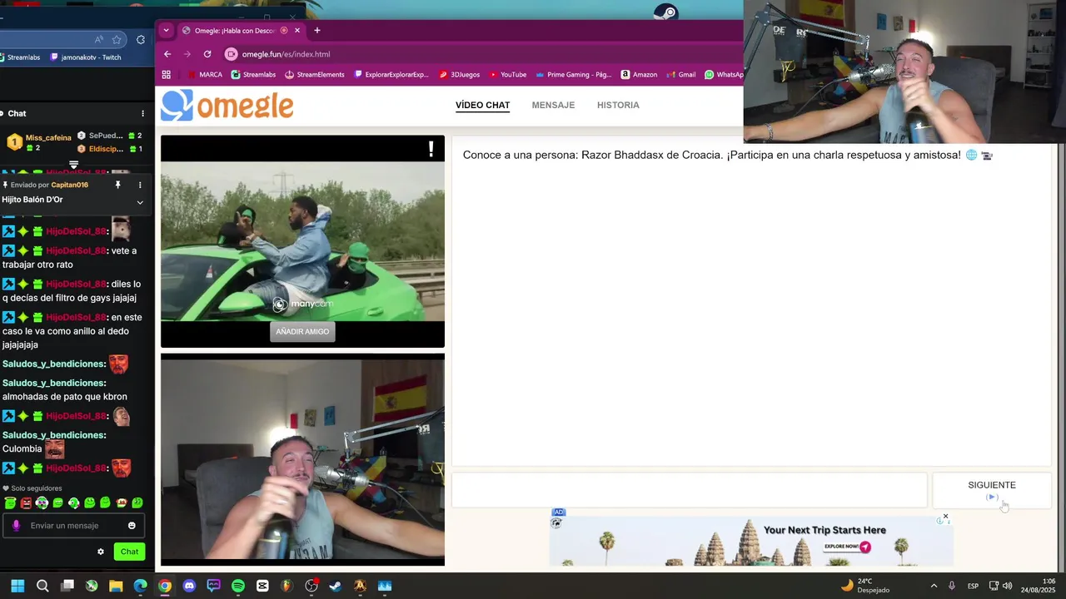Viewport: 1066px width, 599px height.
Task: Reload the Omegle page
Action: pyautogui.click(x=207, y=54)
